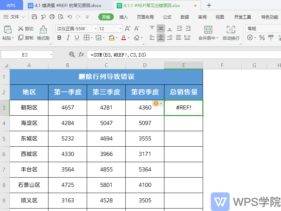281x211 pixels.
Task: Align text right
Action: coord(170,38)
